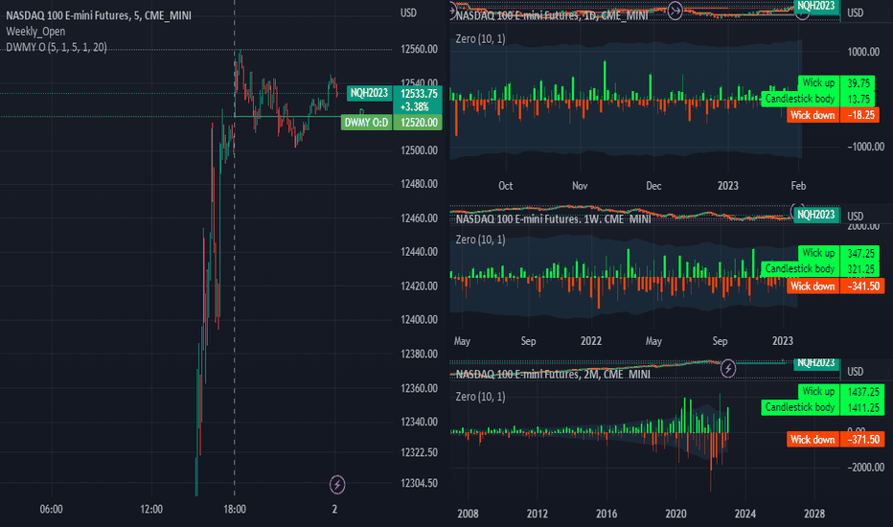Viewport: 893px width, 527px height.
Task: Click the 1411.25 candlestick body value
Action: 862,407
